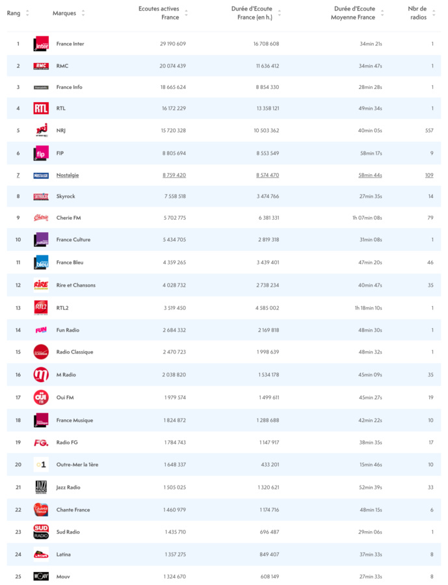
Task: Click the Sud Radio icon
Action: click(x=40, y=532)
